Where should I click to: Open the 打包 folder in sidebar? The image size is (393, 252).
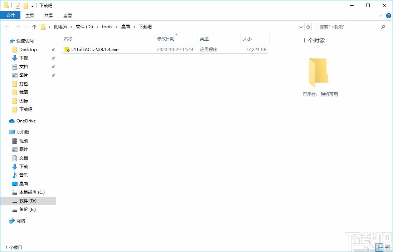(24, 84)
